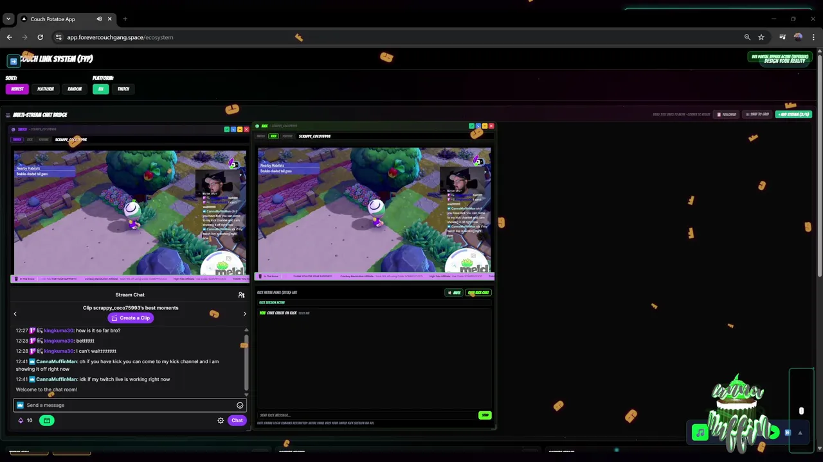Open the browser side panel icon
This screenshot has width=823, height=462.
[782, 37]
